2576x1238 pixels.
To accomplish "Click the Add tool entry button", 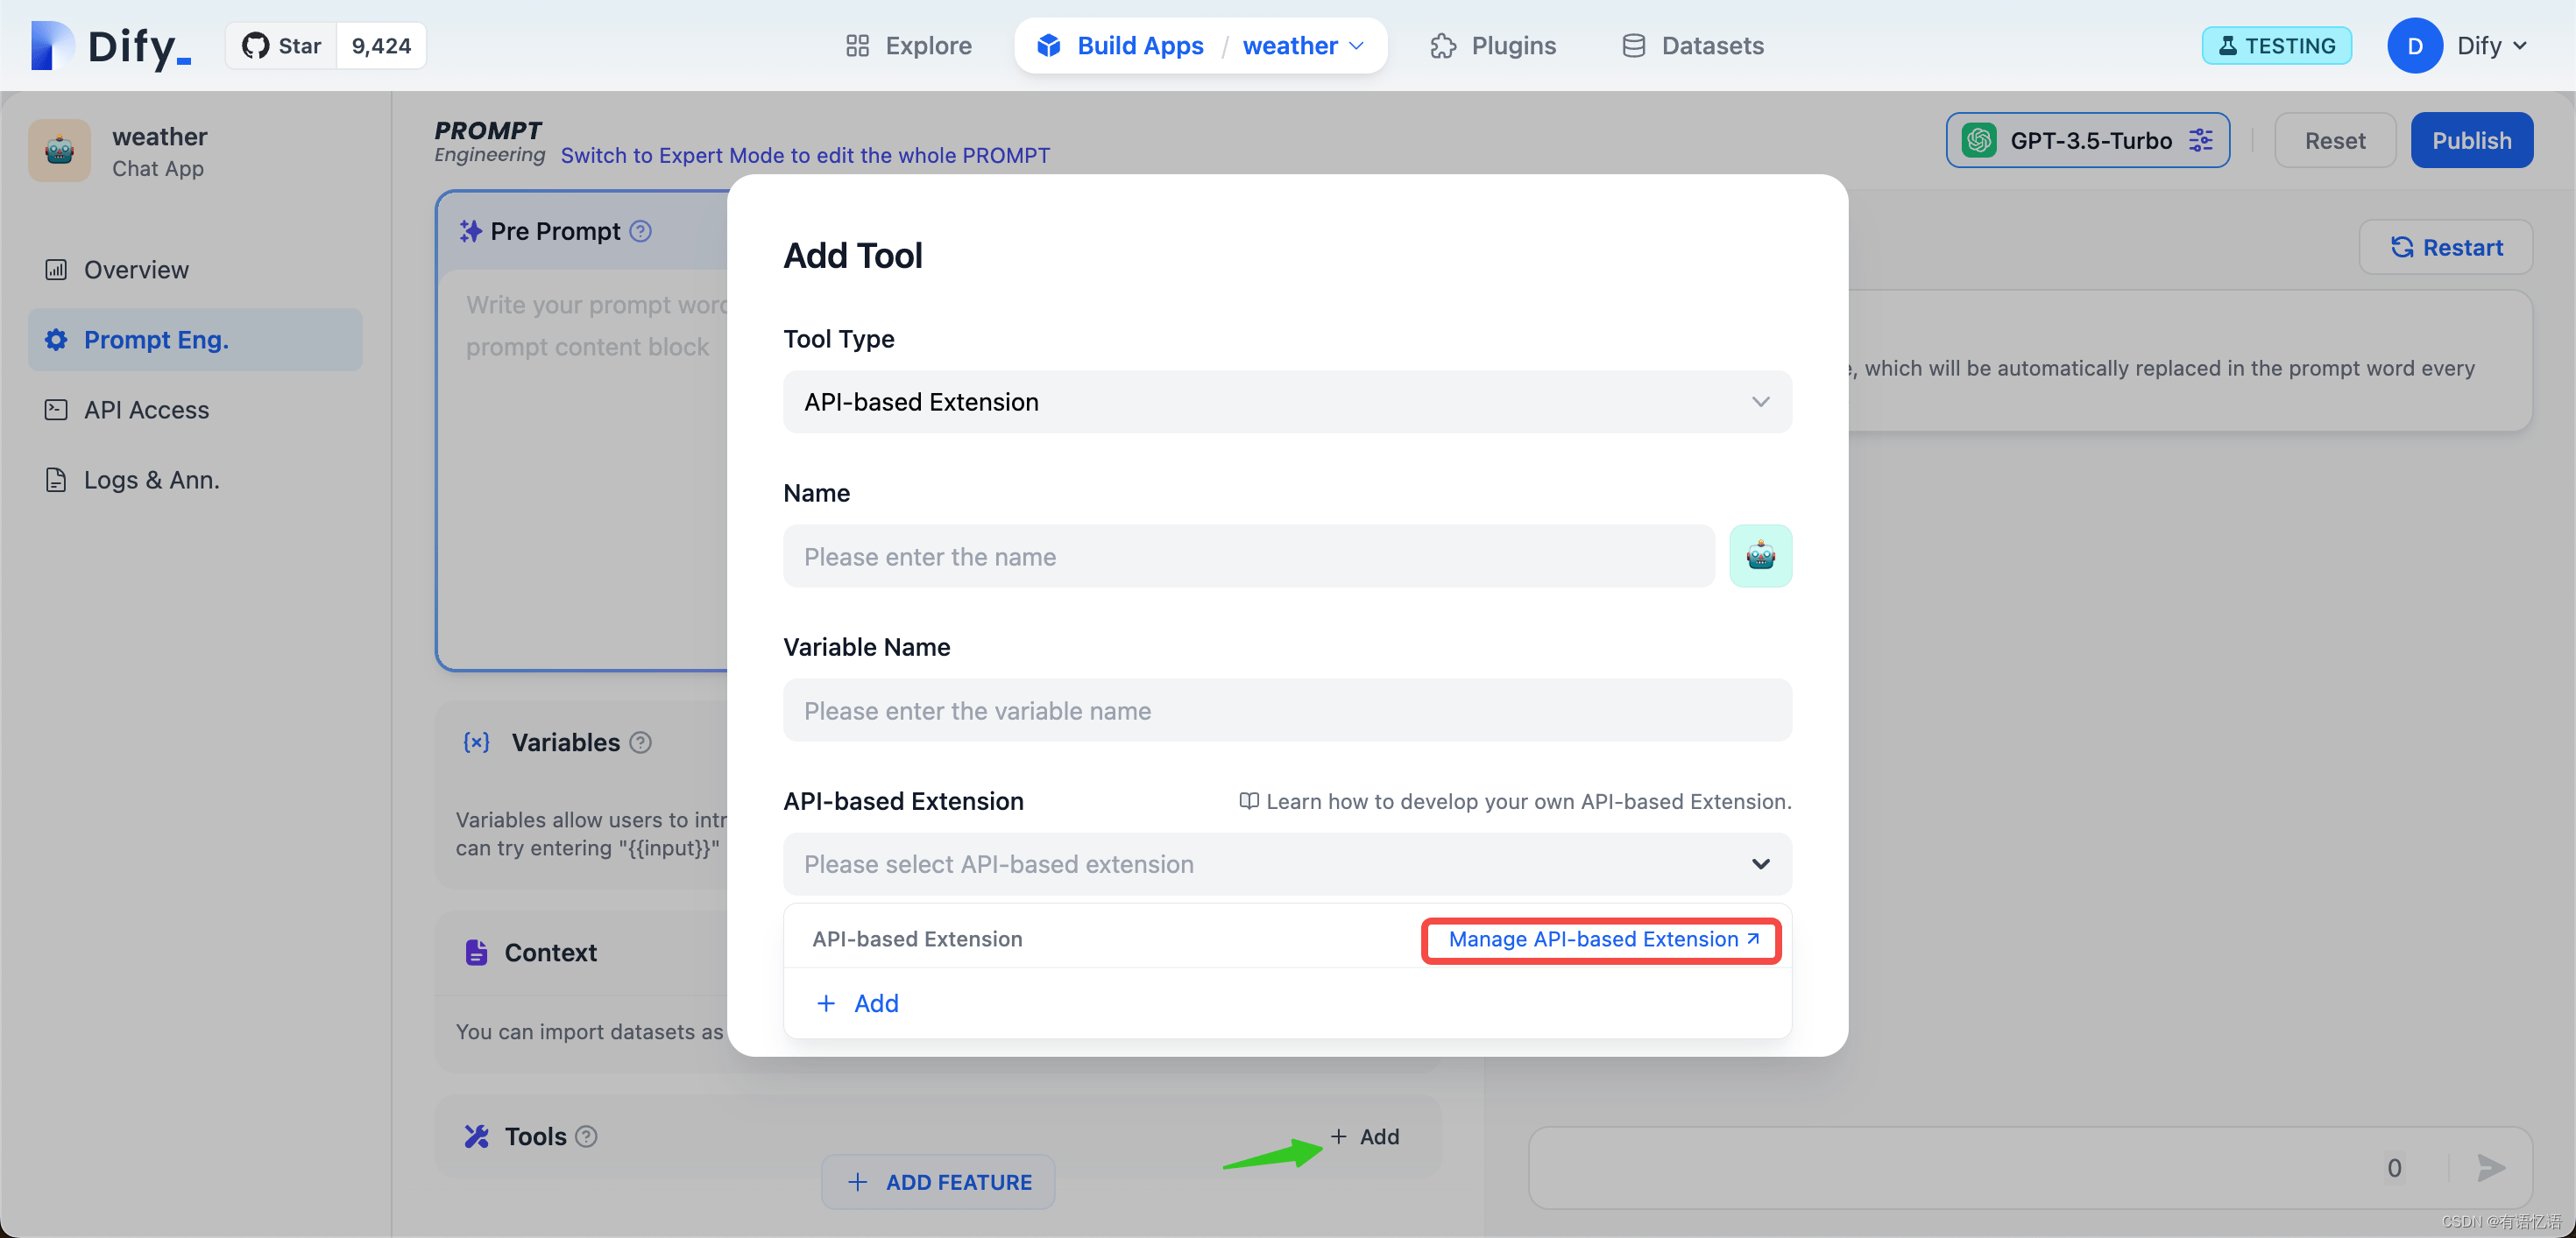I will (x=856, y=1003).
